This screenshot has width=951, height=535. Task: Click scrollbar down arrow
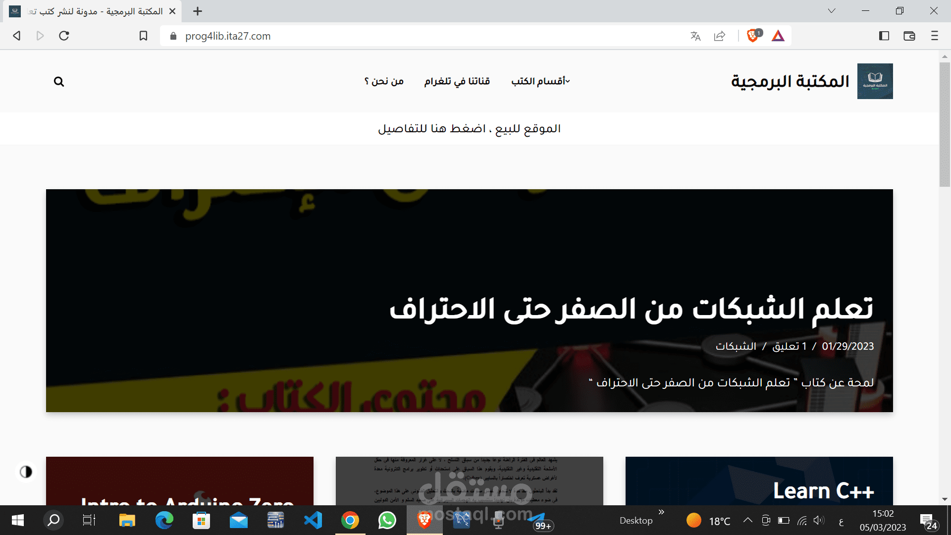coord(945,499)
